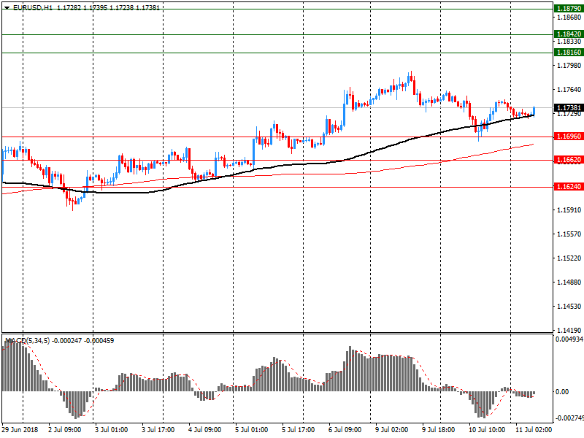Click the 0.004934 MACD scale value
The image size is (584, 438).
[569, 339]
